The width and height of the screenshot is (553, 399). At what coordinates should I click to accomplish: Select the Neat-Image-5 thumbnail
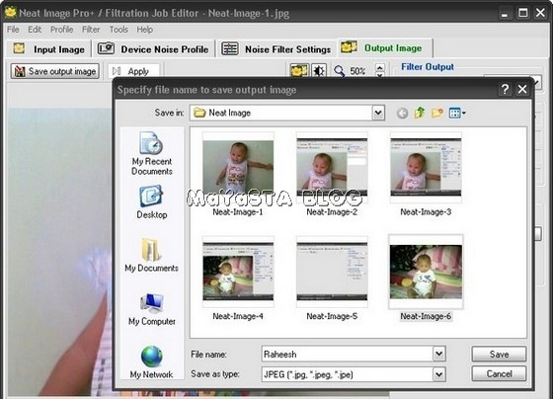point(332,272)
